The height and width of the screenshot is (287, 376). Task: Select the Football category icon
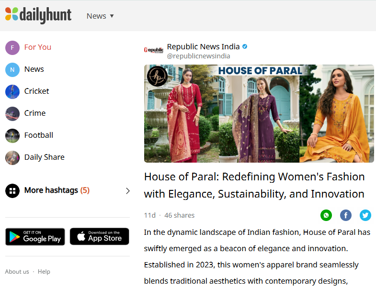pos(12,136)
